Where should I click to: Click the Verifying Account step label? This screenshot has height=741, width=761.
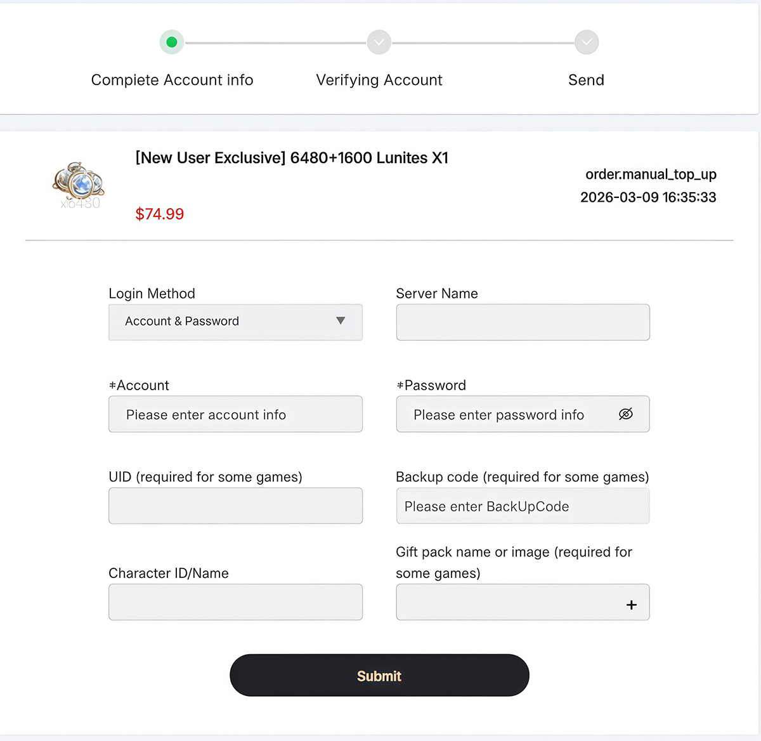[379, 80]
